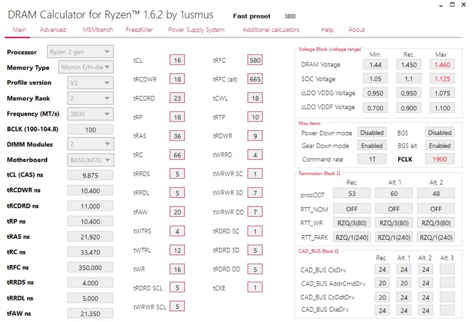Click the empty CAD_BUS CsOdtDrv Alt. 3 box

[x=447, y=297]
